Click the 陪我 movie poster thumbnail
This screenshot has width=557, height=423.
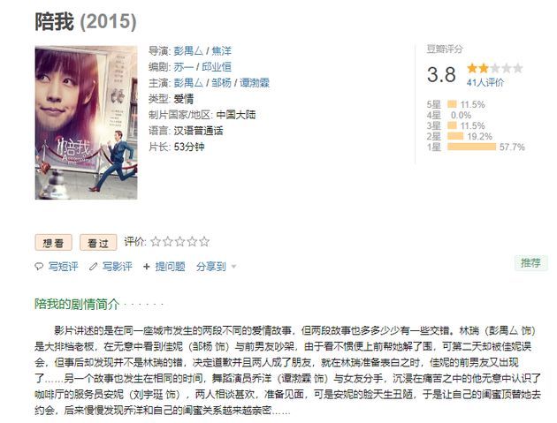[86, 123]
